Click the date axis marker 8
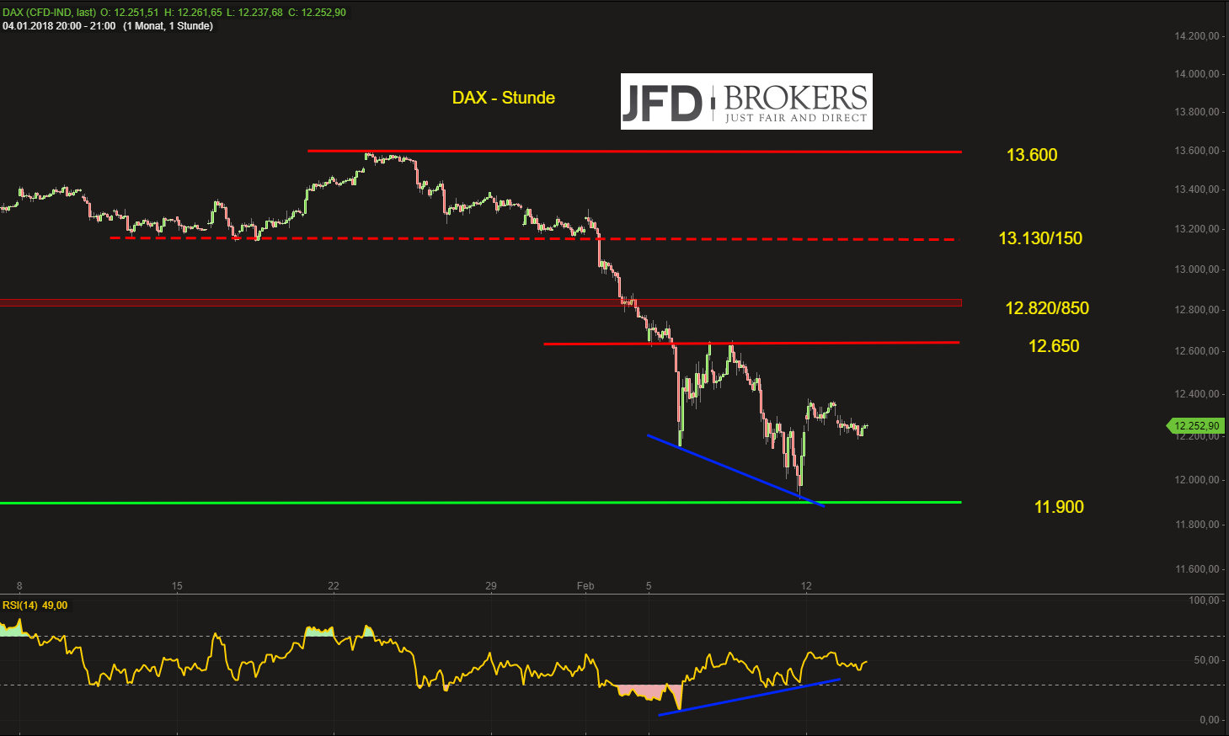The width and height of the screenshot is (1229, 736). click(x=19, y=586)
